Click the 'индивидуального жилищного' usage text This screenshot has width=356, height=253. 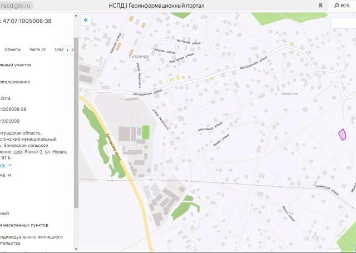point(31,237)
